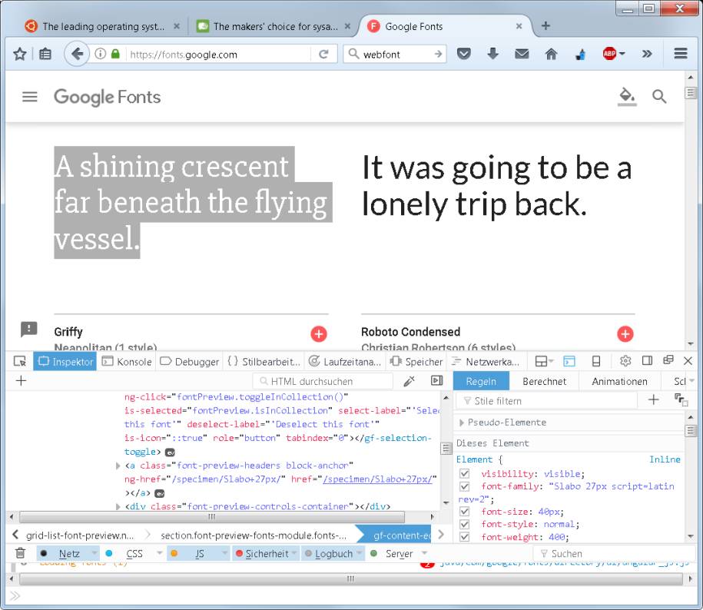
Task: Activate the element picker tool
Action: pyautogui.click(x=19, y=361)
